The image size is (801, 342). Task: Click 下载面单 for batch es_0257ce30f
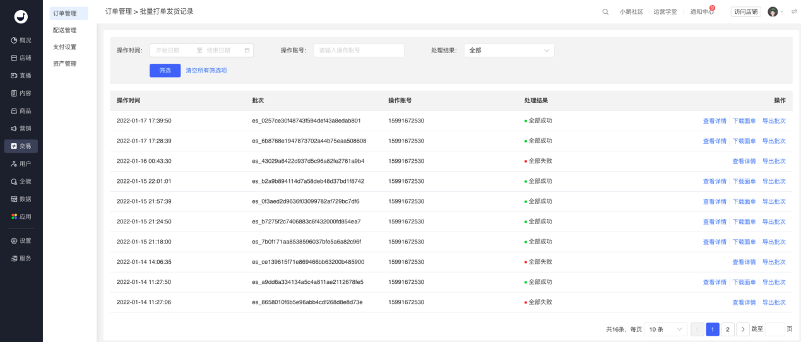[744, 121]
